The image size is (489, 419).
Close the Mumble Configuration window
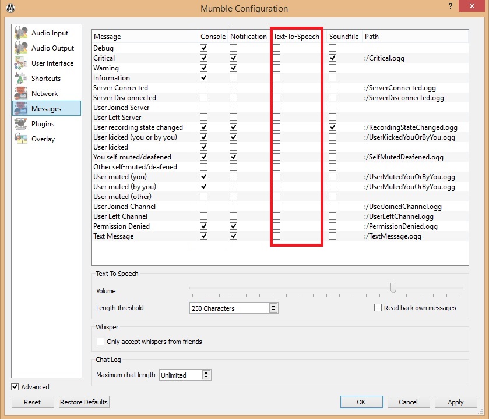[x=472, y=6]
